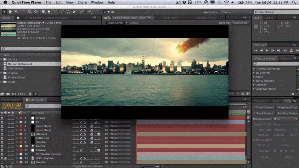
Task: Hide the [Grain] layer eye
Action: [x=2, y=118]
